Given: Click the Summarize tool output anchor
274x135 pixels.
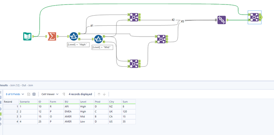Looking at the screenshot, I should [57, 36].
